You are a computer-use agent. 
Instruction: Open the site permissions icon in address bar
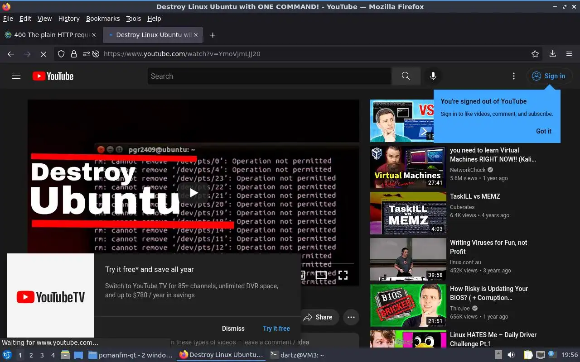point(86,54)
